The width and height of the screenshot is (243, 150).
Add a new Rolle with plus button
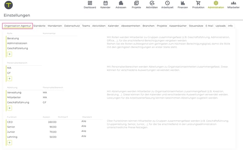pyautogui.click(x=10, y=54)
